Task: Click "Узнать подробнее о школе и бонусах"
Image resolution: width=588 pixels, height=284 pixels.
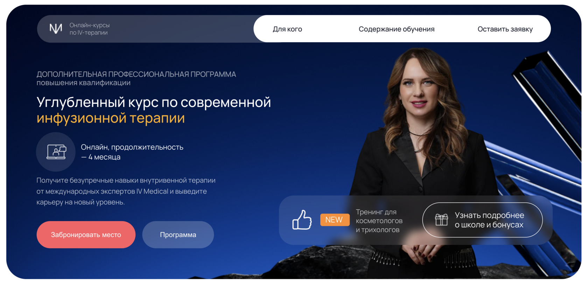Action: coord(482,220)
